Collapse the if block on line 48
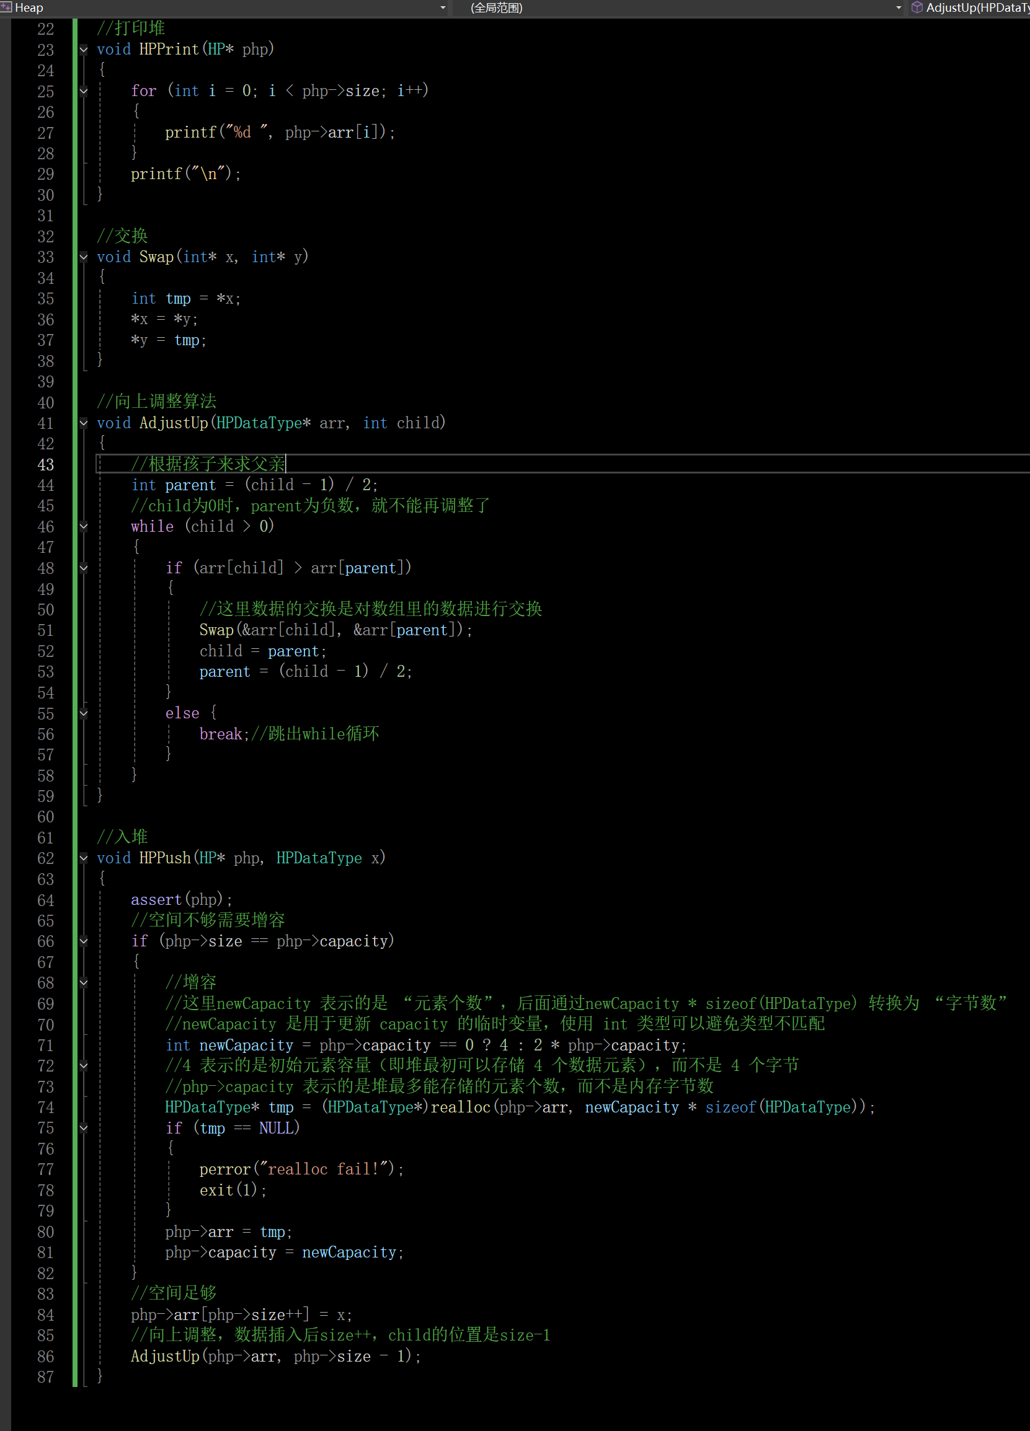This screenshot has width=1030, height=1431. pos(83,568)
